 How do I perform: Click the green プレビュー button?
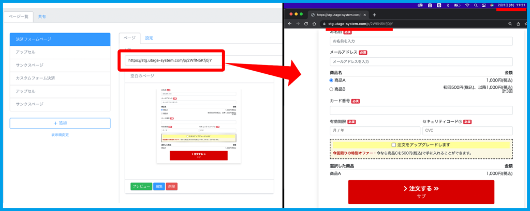pos(141,186)
